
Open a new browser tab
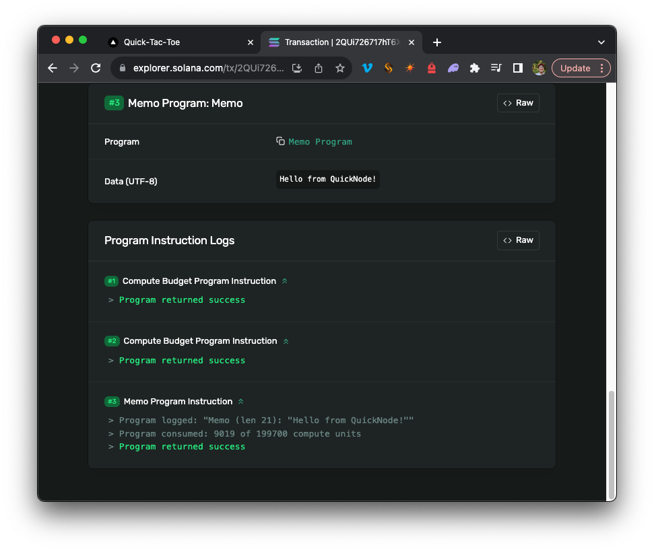tap(436, 42)
